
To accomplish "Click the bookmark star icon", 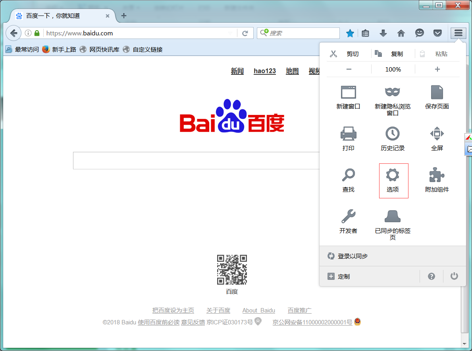I will (350, 33).
